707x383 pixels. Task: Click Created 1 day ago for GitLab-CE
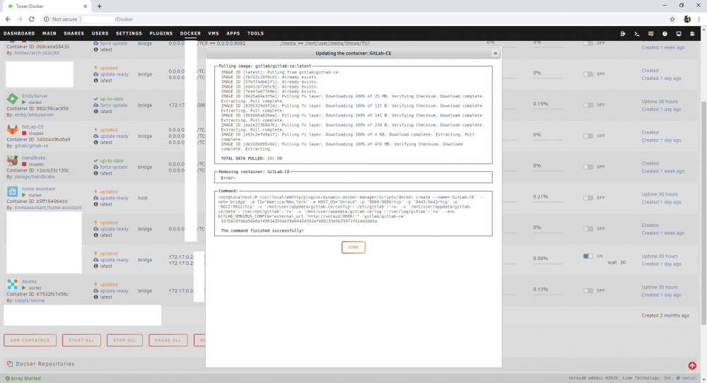pyautogui.click(x=662, y=140)
